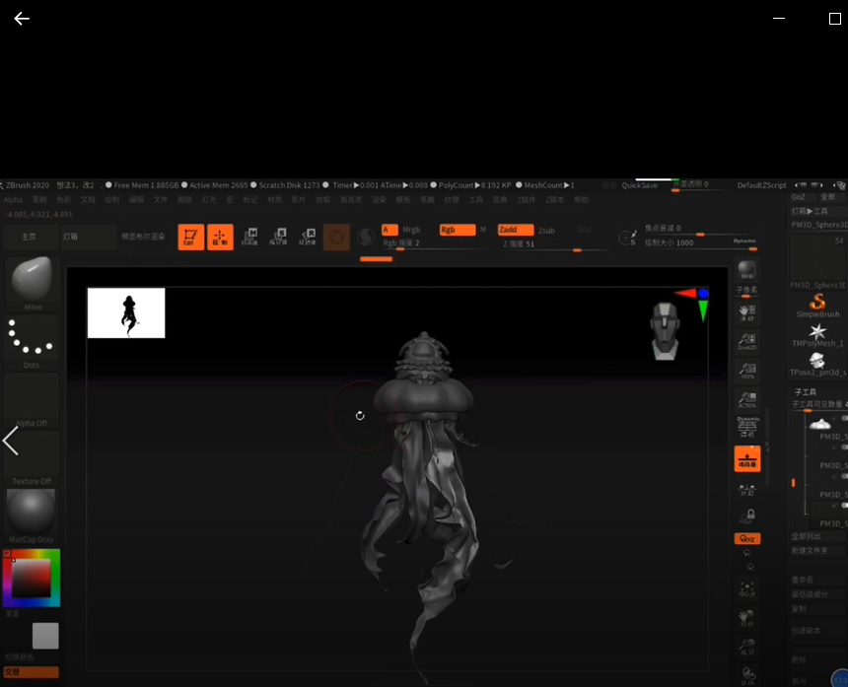Click the QuickSave button
Image resolution: width=848 pixels, height=687 pixels.
[x=639, y=185]
